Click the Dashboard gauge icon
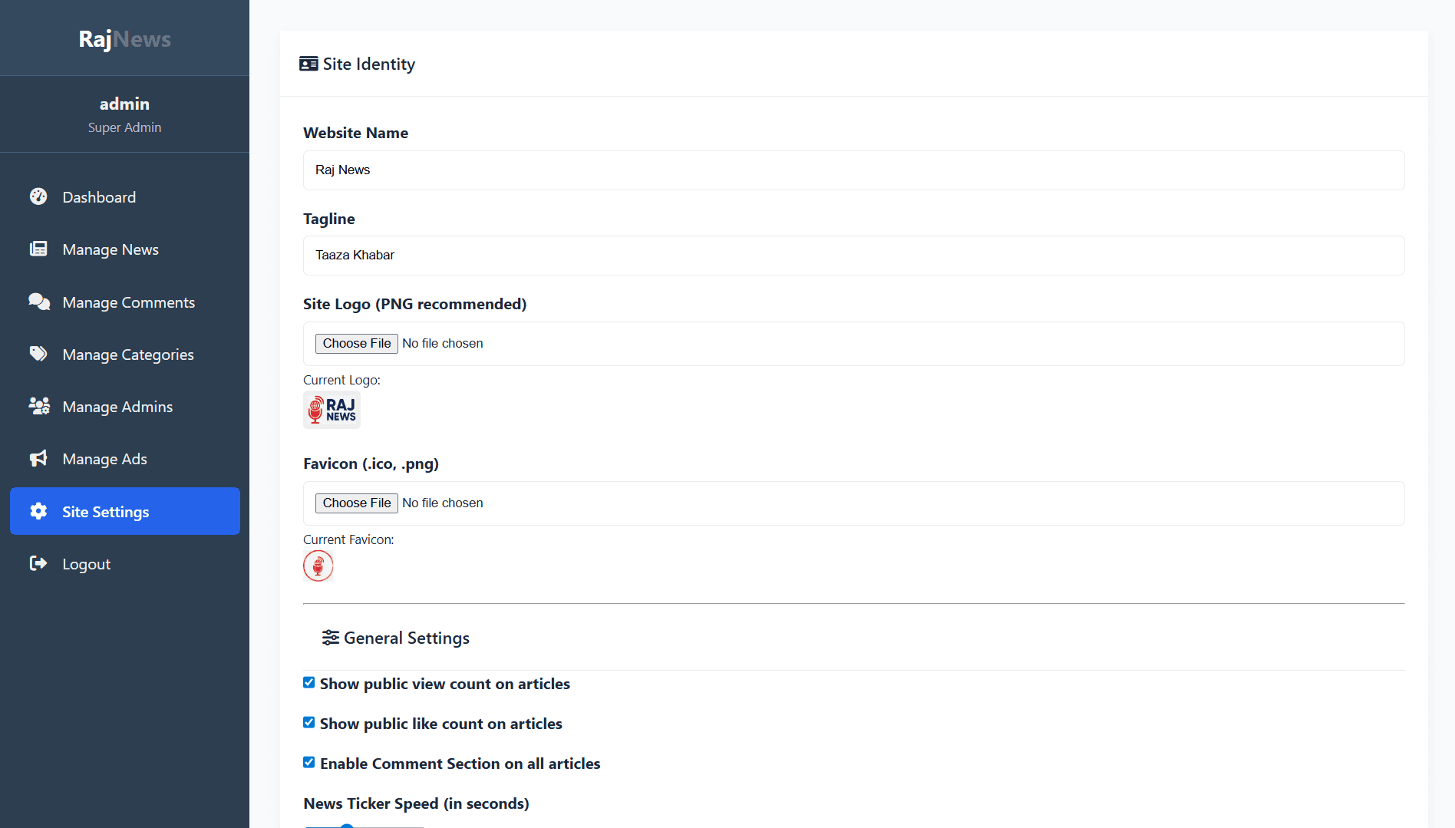 tap(38, 196)
